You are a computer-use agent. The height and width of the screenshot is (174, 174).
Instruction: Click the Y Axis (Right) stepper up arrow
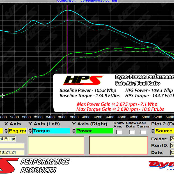click(74, 129)
